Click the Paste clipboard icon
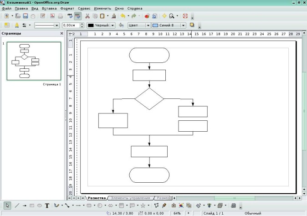This screenshot has height=216, width=307. (x=102, y=16)
